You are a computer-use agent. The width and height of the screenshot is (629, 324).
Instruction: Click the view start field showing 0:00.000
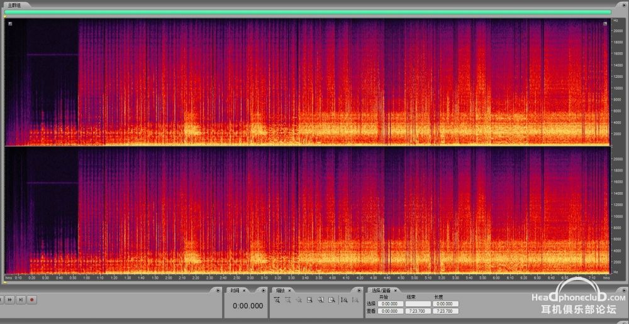tap(391, 311)
